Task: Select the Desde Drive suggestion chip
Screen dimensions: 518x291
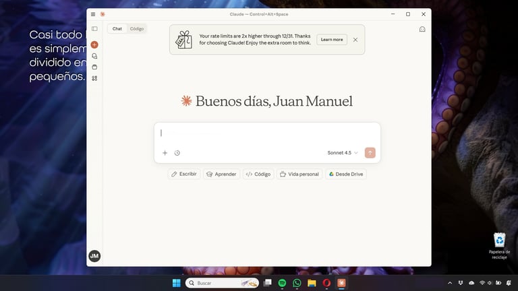Action: 346,174
